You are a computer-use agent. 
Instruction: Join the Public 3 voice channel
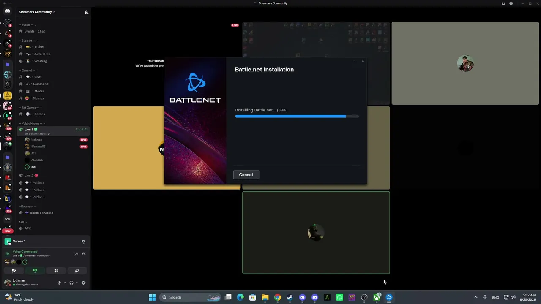click(53, 197)
